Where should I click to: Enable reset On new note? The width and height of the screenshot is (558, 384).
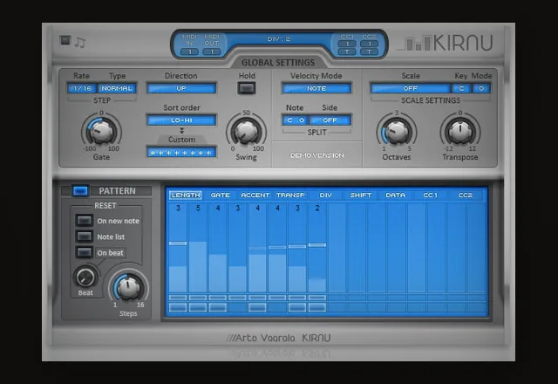click(x=84, y=221)
